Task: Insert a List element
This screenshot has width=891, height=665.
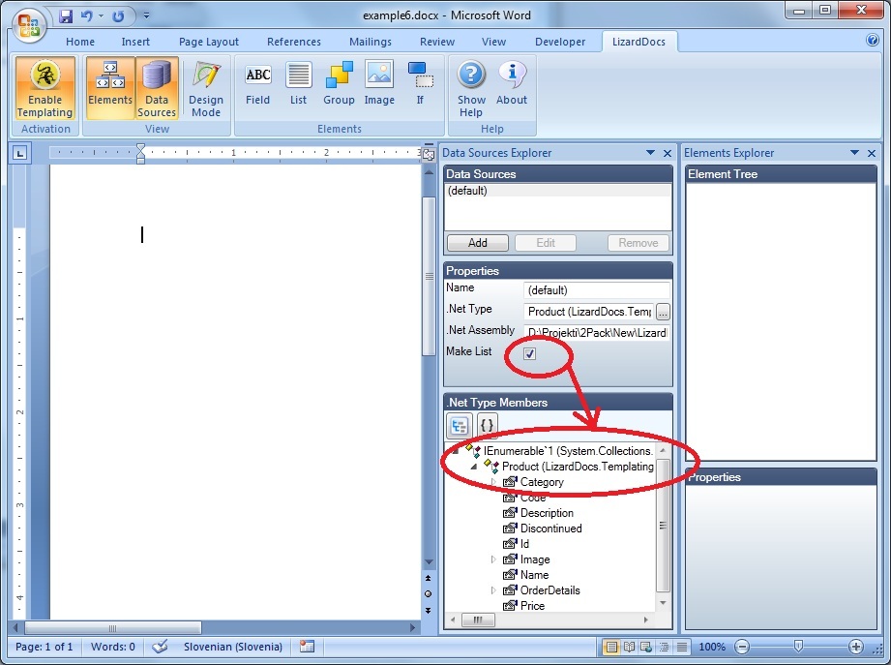Action: [x=298, y=85]
